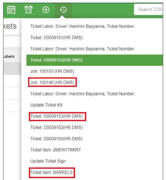Open the topmost Ticket Labor history entry
Screen dimensions: 166x180
(83, 26)
